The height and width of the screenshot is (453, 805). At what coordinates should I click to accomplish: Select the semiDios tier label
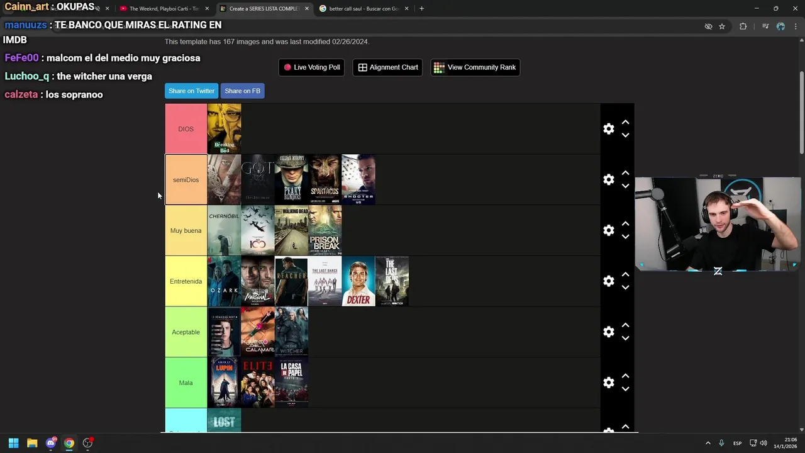coord(186,180)
